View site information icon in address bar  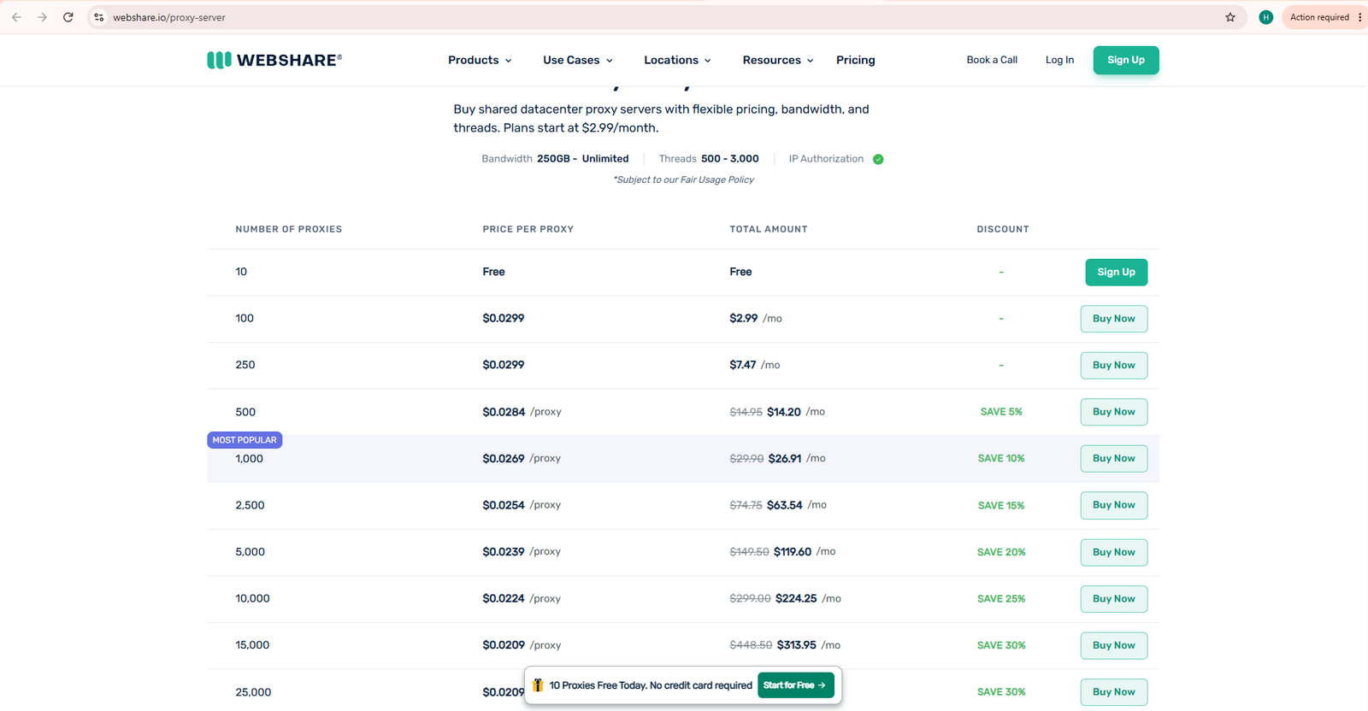[x=99, y=17]
